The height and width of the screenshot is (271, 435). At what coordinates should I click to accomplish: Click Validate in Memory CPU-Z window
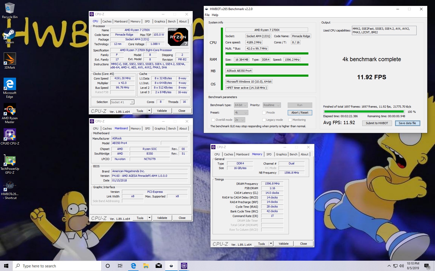pos(284,244)
